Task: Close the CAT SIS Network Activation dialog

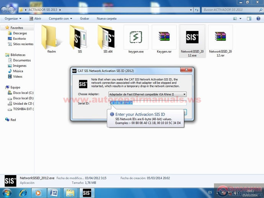Action: (x=186, y=70)
